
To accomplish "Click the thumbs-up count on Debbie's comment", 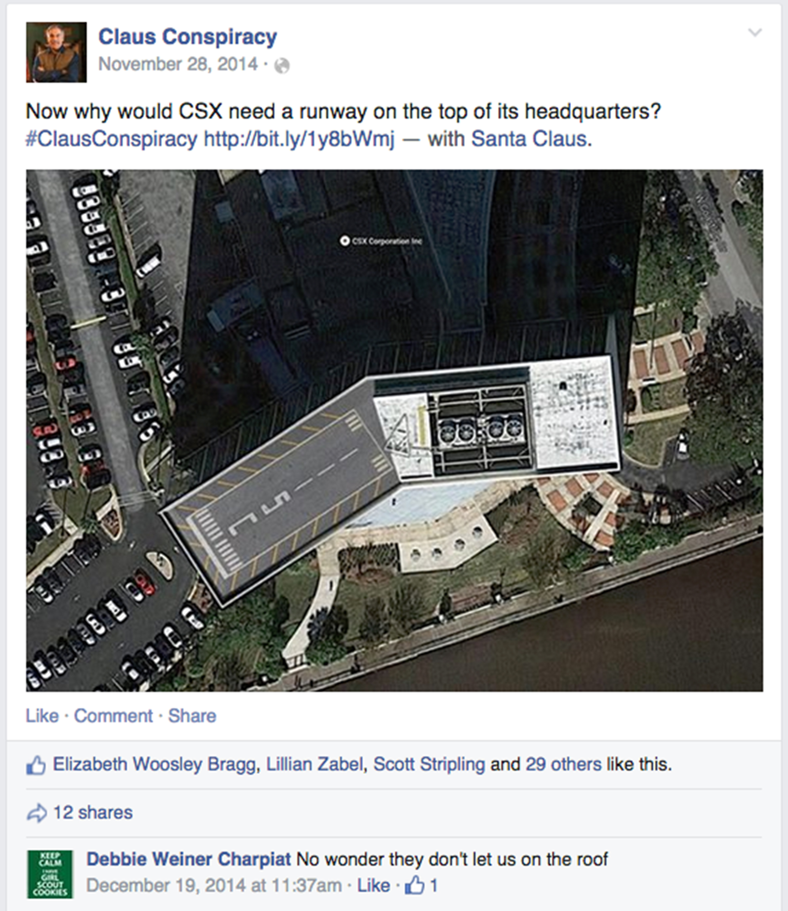I will (421, 885).
